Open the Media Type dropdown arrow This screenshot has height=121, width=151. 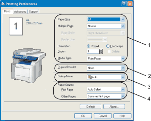click(123, 58)
